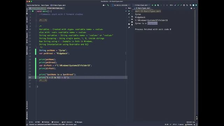Open the editor tabs overflow menu
224x126 pixels.
point(126,8)
